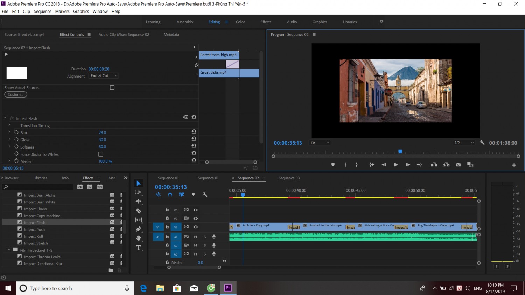Switch to the Color workspace
525x295 pixels.
click(x=240, y=22)
